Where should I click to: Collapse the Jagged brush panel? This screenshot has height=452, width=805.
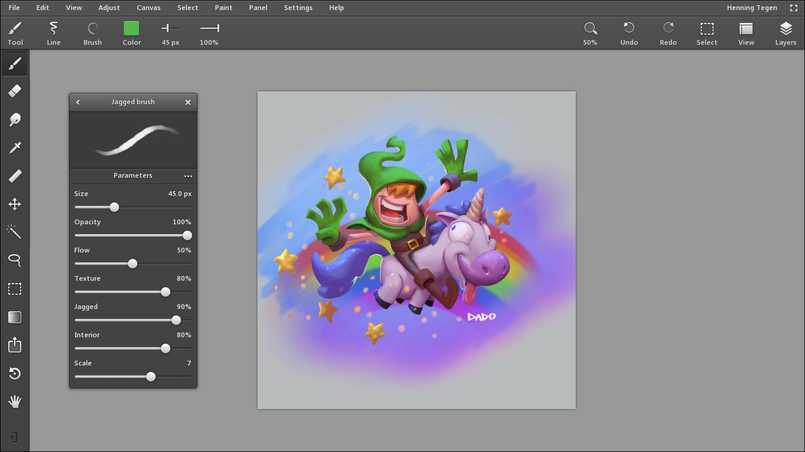point(78,102)
